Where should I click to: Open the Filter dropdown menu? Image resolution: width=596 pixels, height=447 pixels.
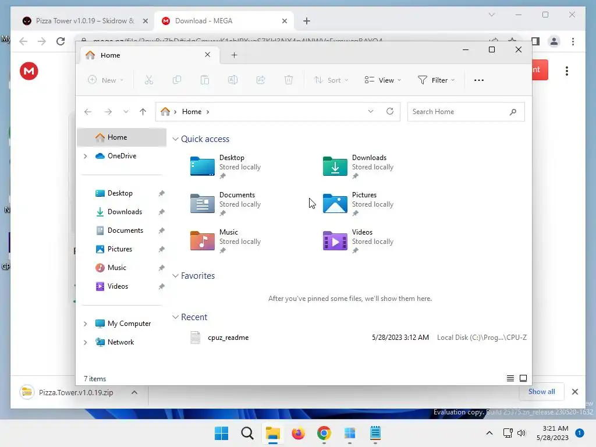click(x=436, y=80)
